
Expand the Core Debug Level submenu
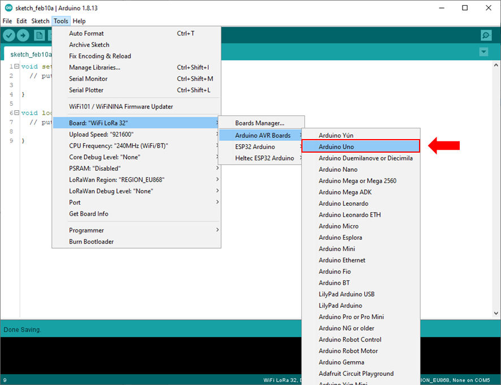point(136,157)
